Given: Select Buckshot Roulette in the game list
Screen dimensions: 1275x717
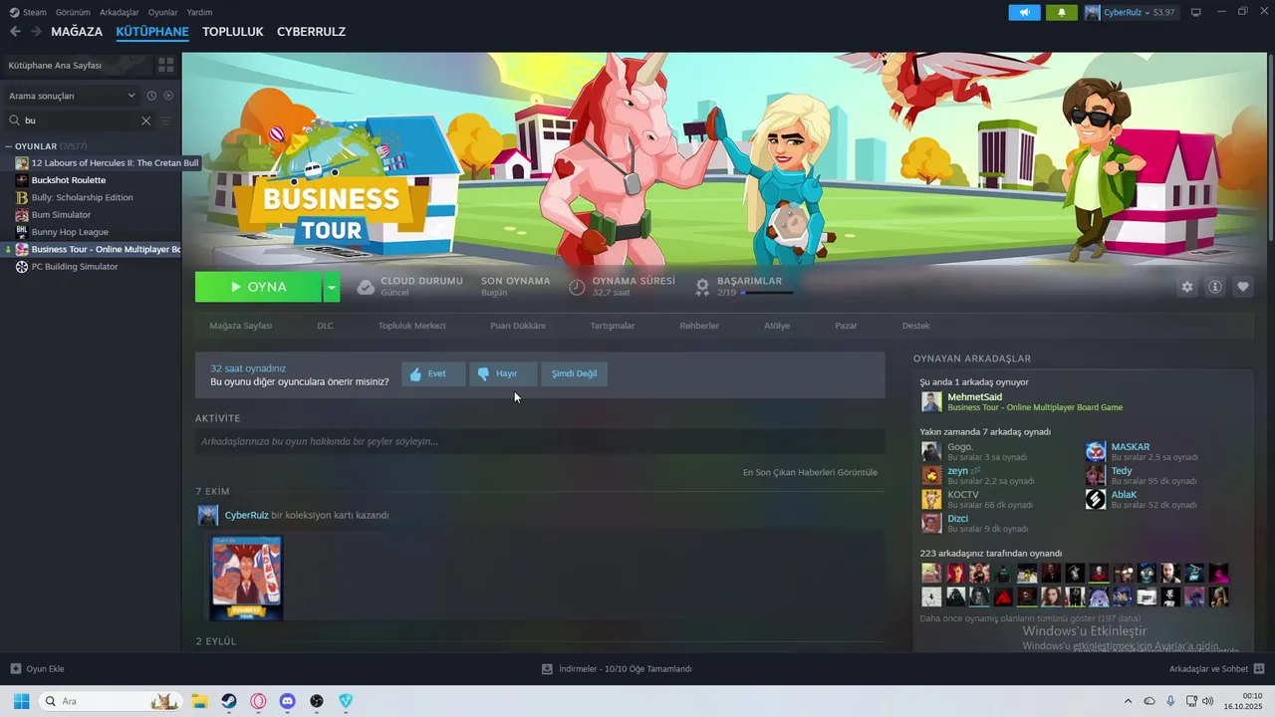Looking at the screenshot, I should tap(69, 180).
